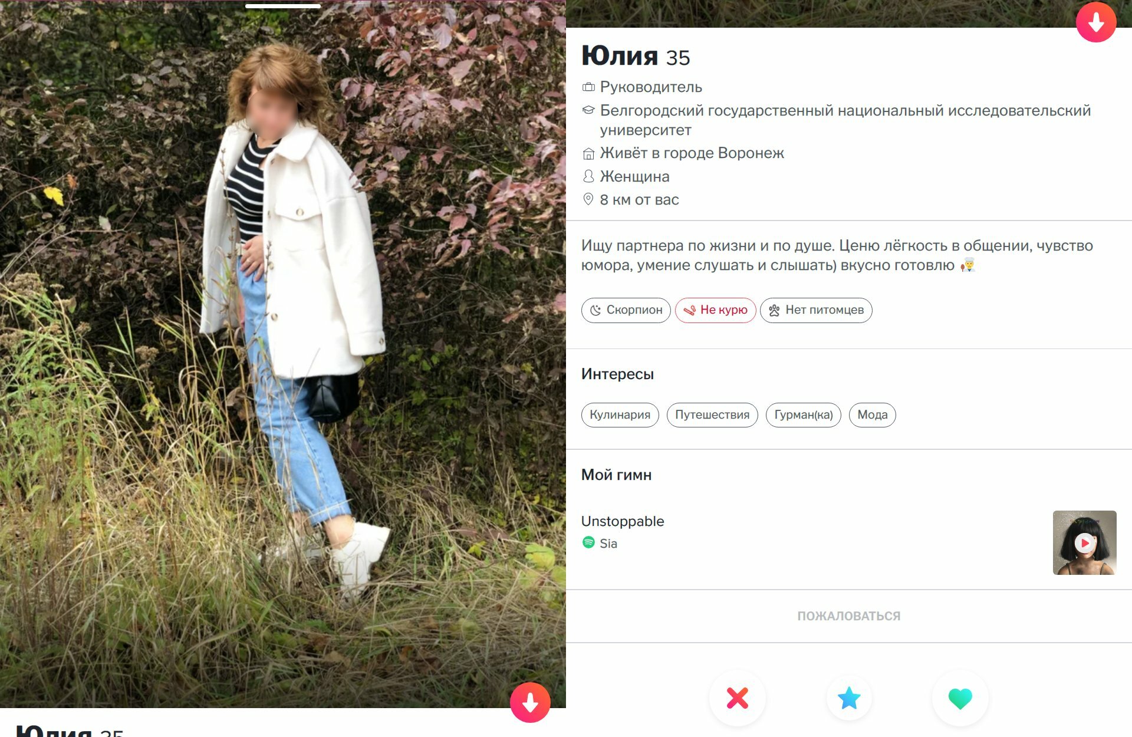Screen dimensions: 1132x737
Task: Click the Кулинария interest chip
Action: tap(620, 415)
